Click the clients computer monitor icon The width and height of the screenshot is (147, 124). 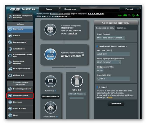click(51, 81)
